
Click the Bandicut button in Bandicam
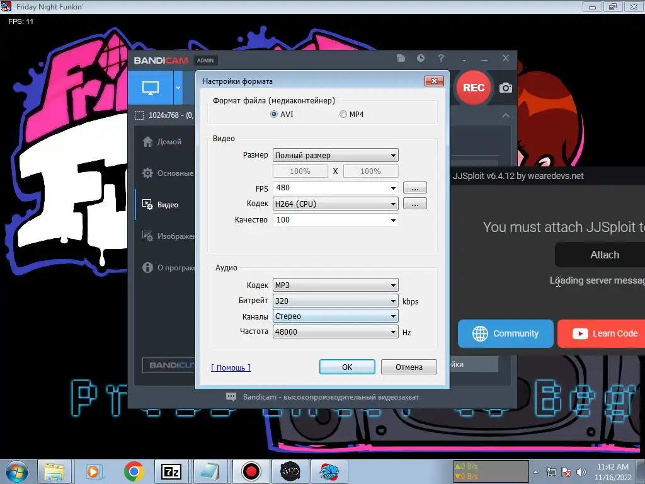pos(169,365)
